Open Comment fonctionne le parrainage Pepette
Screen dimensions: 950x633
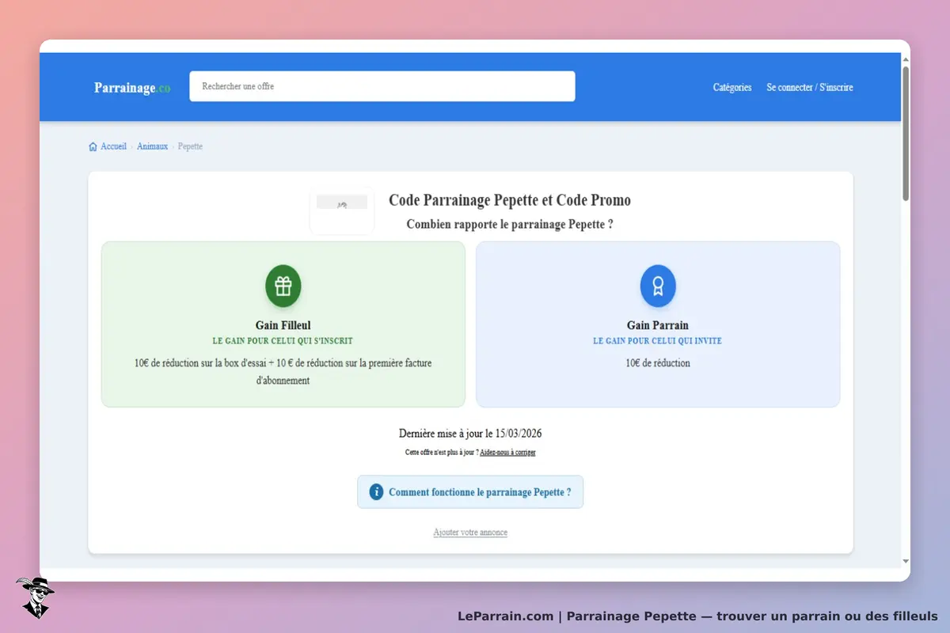(x=470, y=492)
